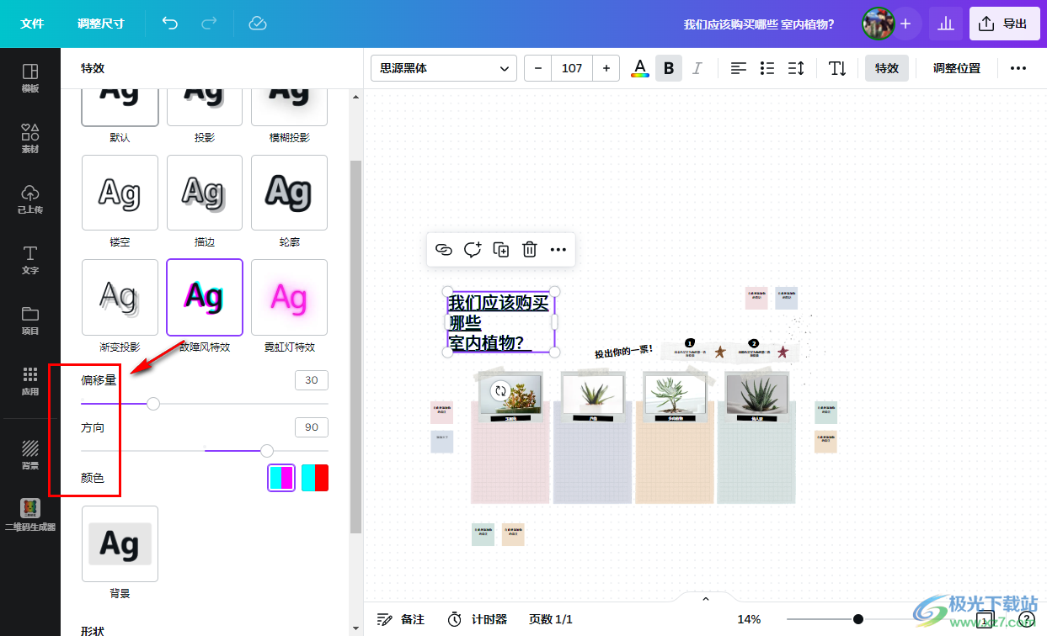Click the redo arrow icon
This screenshot has width=1047, height=636.
click(209, 24)
